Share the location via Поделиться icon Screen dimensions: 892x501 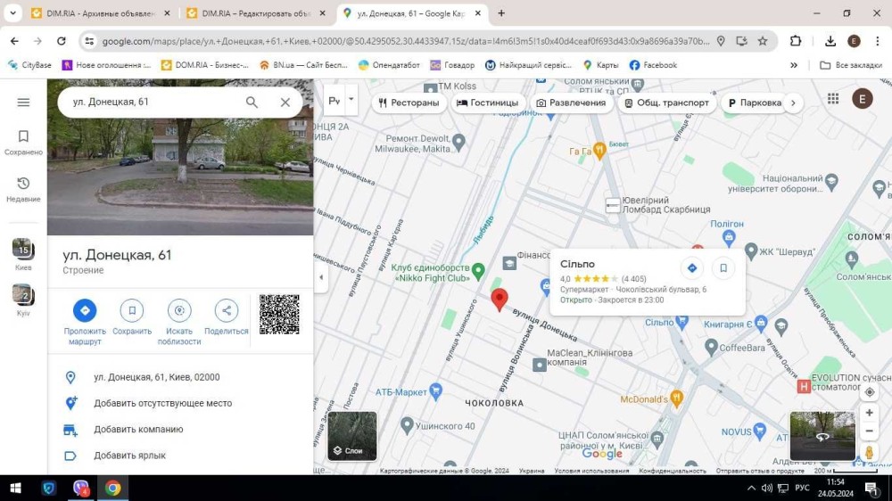(227, 310)
